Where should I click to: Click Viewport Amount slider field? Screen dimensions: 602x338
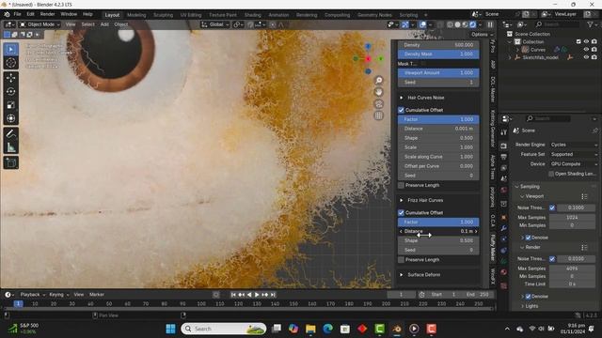(438, 73)
